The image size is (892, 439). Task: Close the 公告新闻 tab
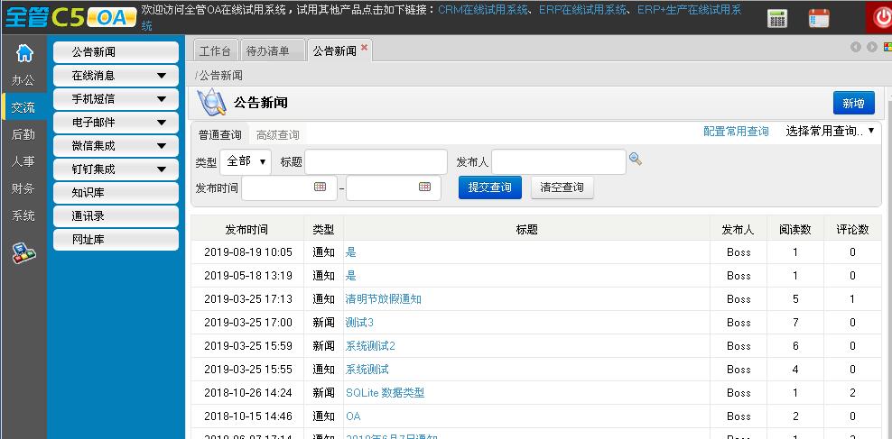364,48
